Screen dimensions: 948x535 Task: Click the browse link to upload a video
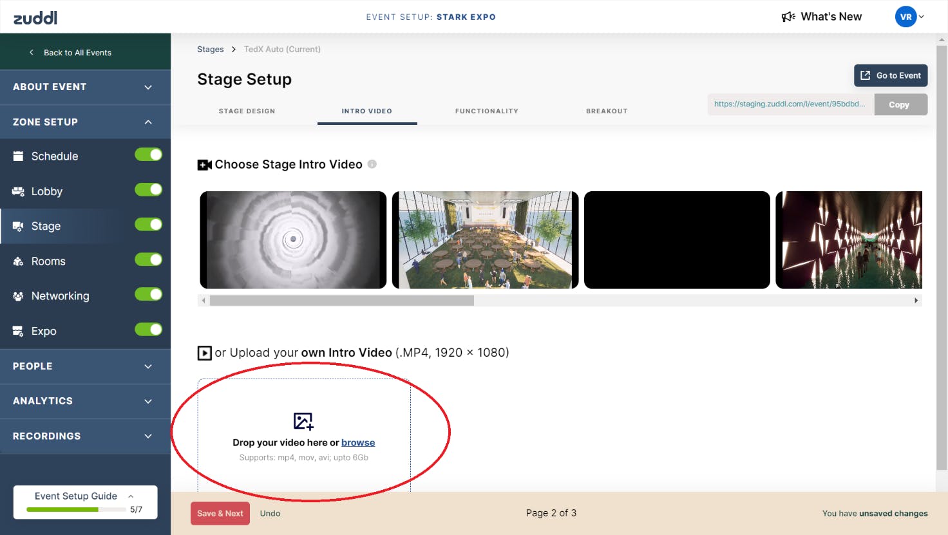[x=358, y=442]
